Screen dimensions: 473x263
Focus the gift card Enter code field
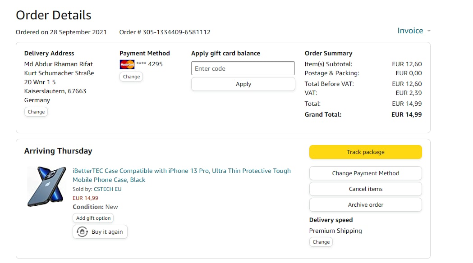243,68
